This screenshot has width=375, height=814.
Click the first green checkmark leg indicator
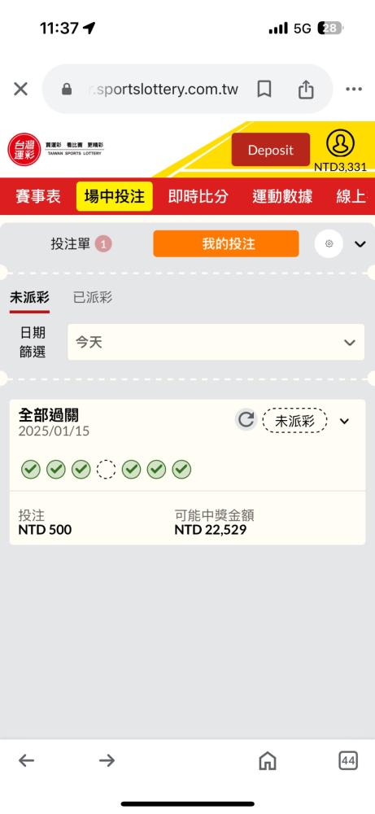pos(31,470)
